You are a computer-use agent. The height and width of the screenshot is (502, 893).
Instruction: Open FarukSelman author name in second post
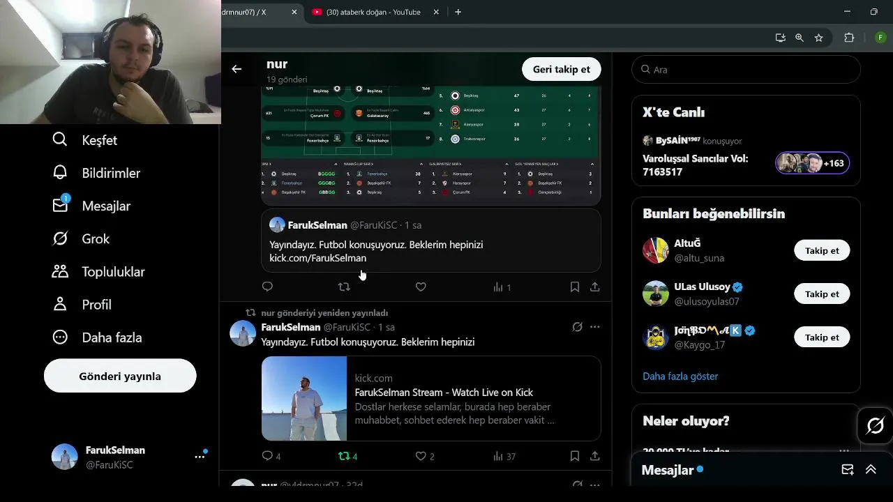[291, 327]
